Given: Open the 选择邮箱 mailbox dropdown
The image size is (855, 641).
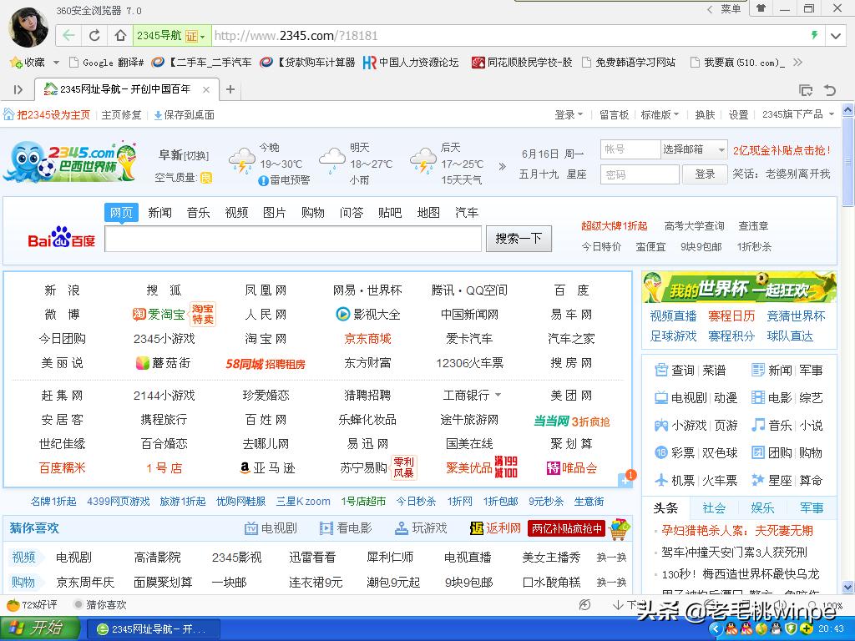Looking at the screenshot, I should coord(695,149).
